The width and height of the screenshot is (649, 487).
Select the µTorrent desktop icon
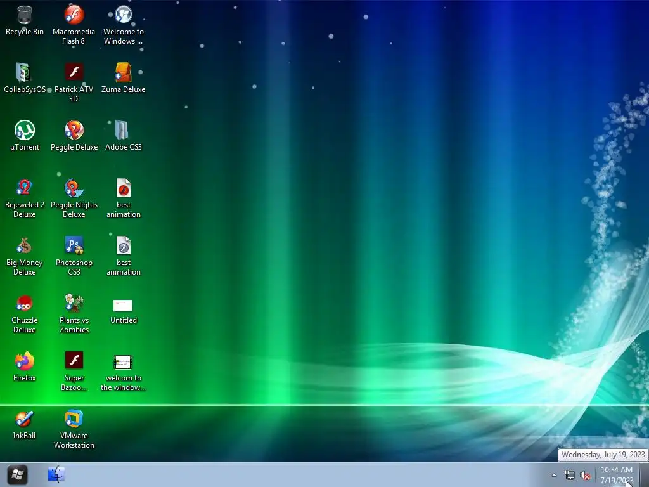coord(25,136)
